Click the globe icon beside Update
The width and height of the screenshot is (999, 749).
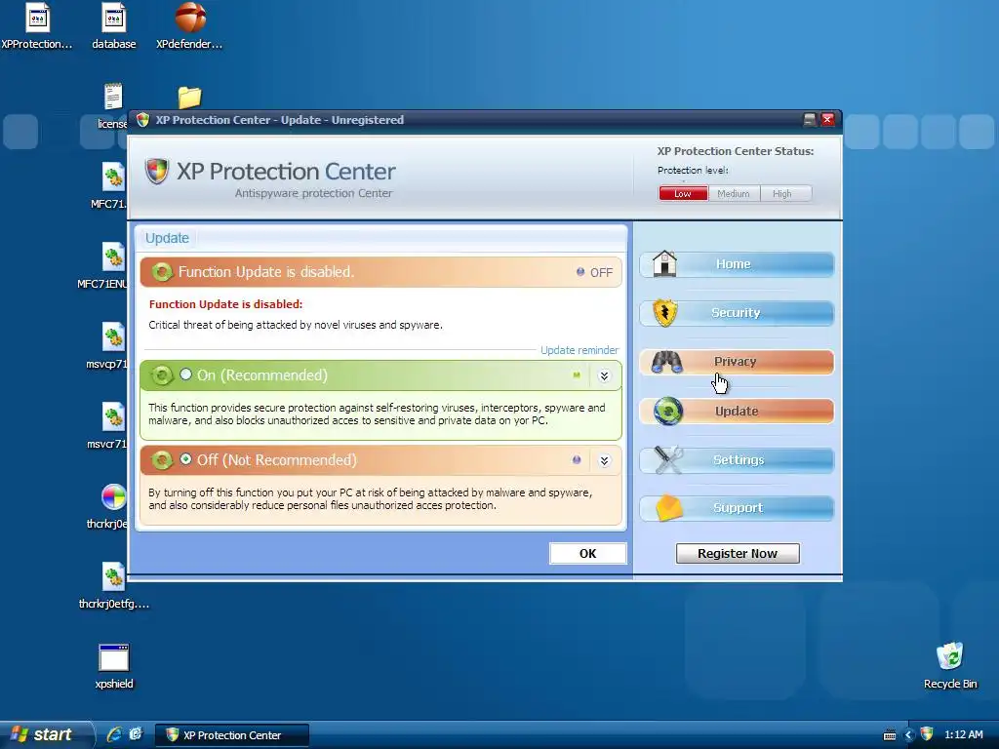click(667, 411)
